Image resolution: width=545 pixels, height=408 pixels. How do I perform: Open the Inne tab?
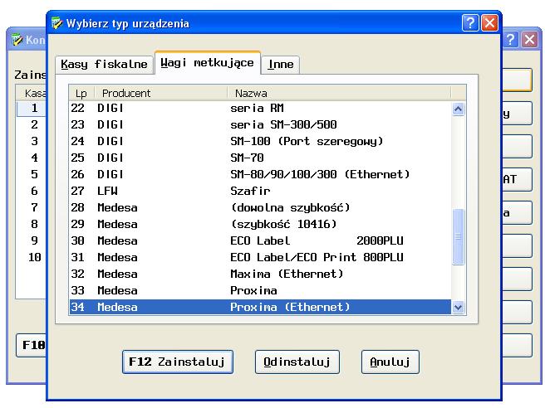[x=281, y=64]
